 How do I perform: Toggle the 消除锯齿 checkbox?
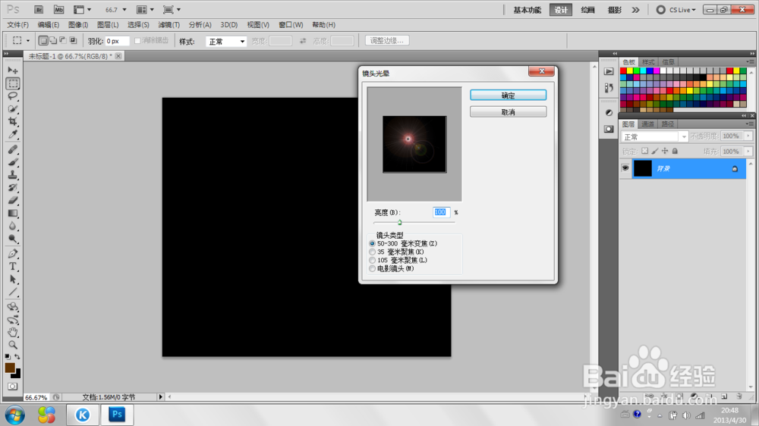[137, 41]
